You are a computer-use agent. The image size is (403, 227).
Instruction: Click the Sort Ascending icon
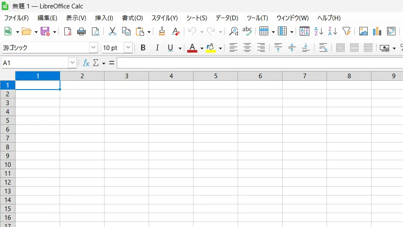click(319, 32)
